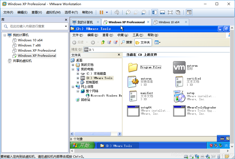Send Ctrl+Alt+Del to the VM

click(x=117, y=12)
